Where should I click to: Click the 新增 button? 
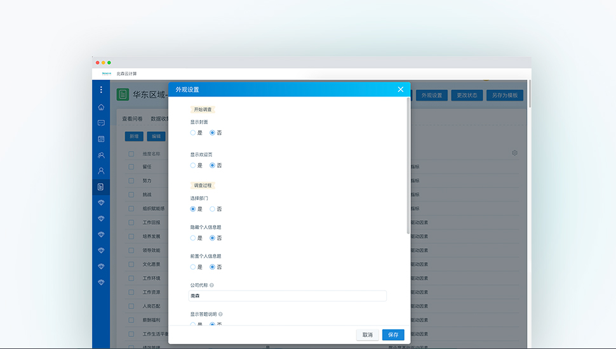[x=134, y=136]
